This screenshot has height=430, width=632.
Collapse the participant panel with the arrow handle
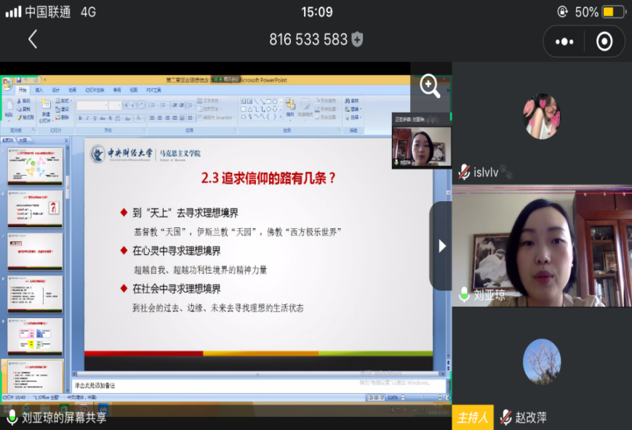coord(441,246)
